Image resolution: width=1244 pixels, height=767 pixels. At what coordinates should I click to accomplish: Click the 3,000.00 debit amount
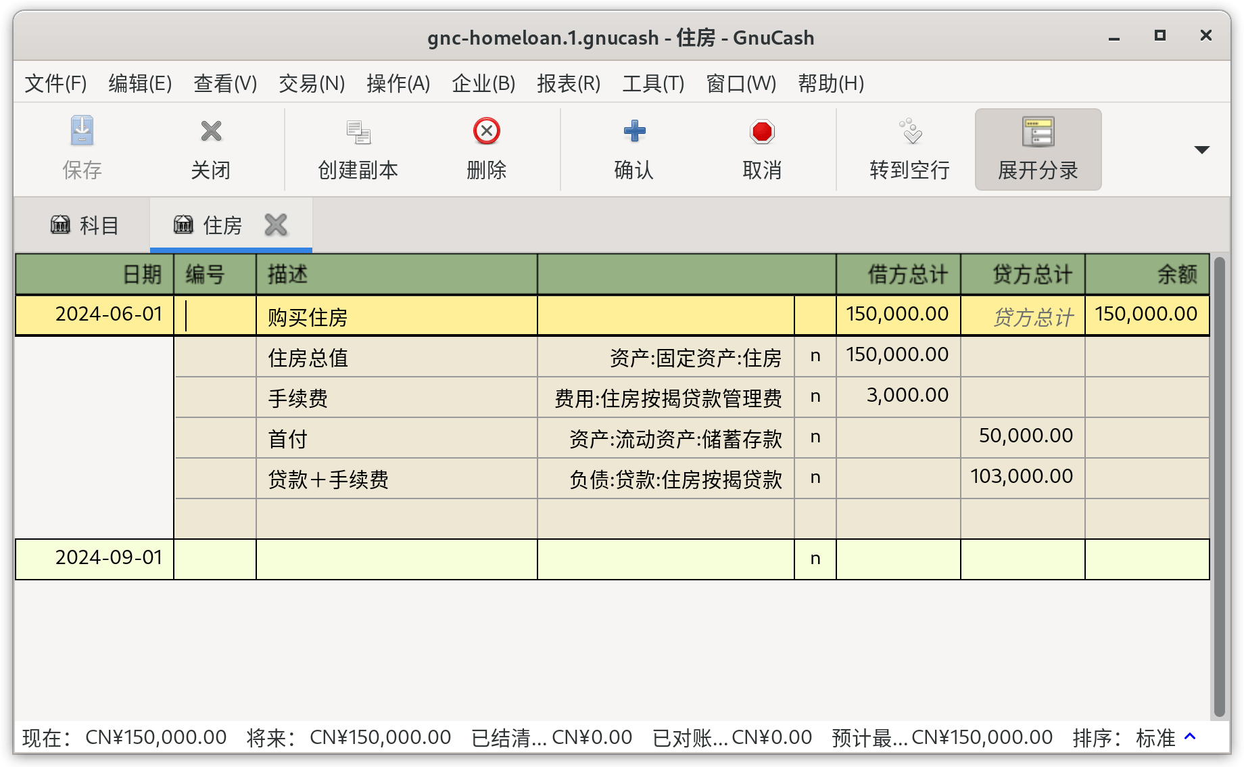[x=898, y=397]
